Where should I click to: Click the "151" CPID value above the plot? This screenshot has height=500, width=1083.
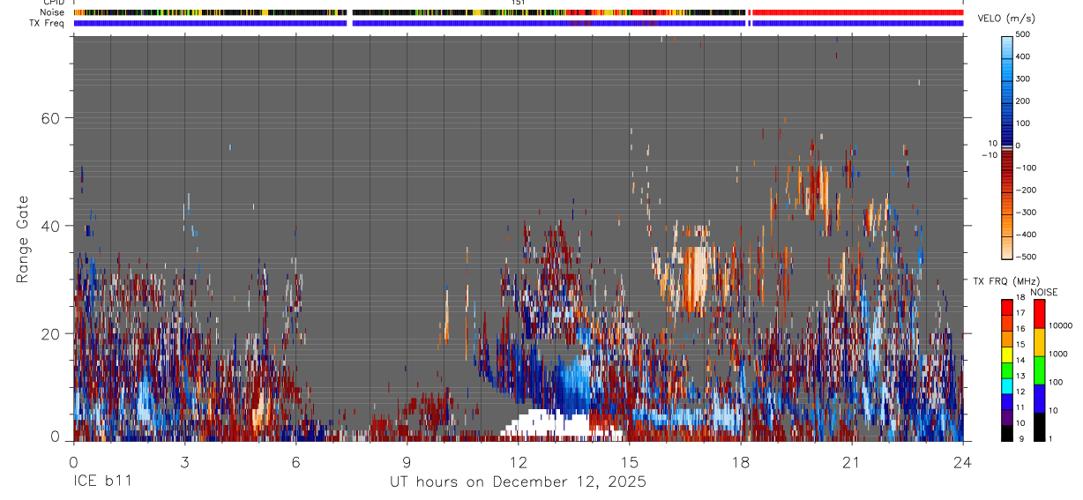click(519, 3)
